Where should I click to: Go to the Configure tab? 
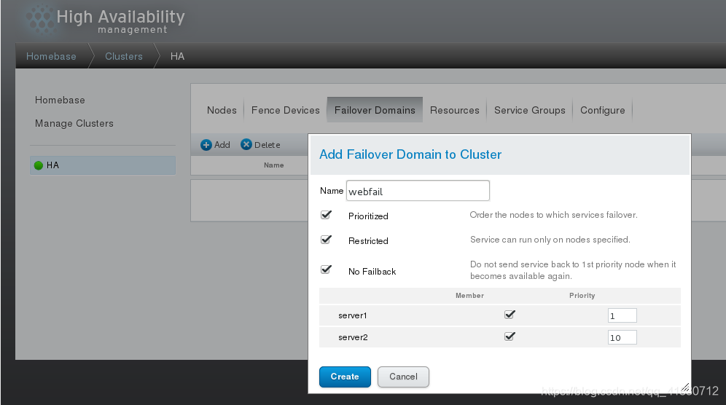(x=602, y=110)
